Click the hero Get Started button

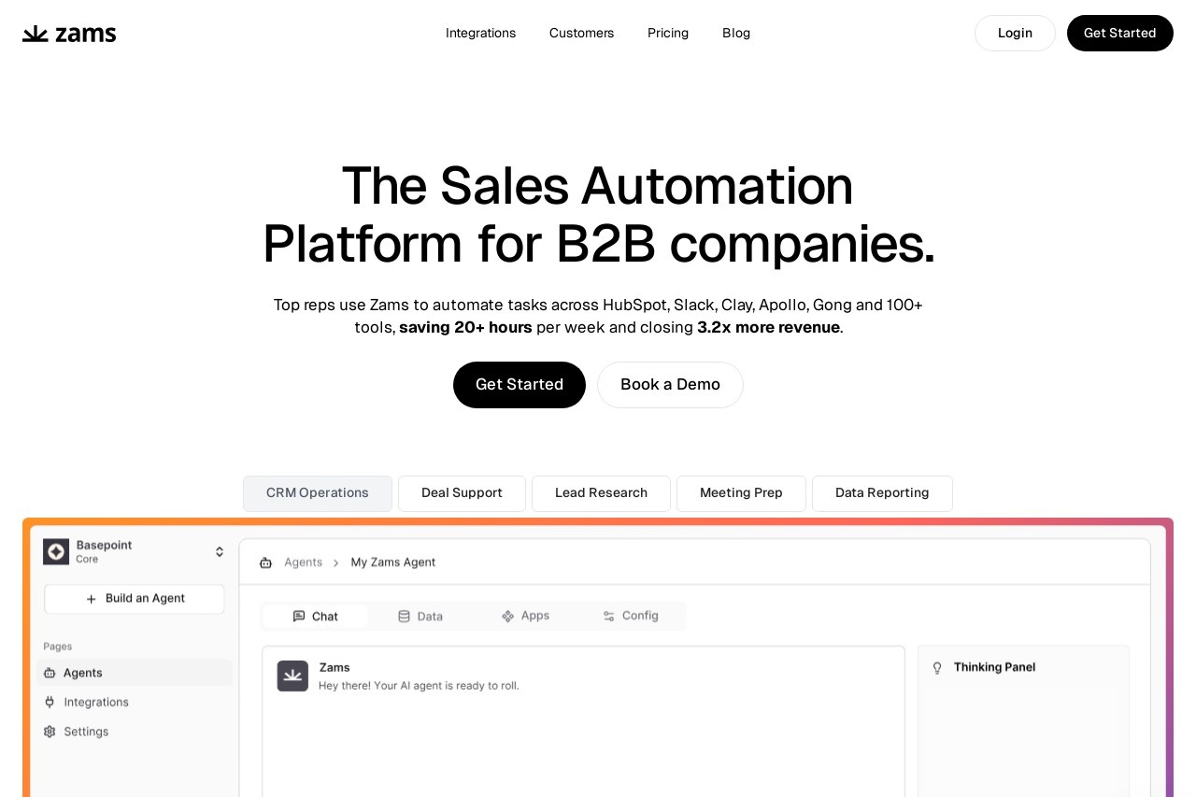(520, 385)
